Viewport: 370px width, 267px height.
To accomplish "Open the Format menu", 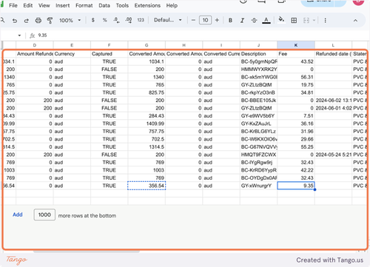I will tap(84, 5).
